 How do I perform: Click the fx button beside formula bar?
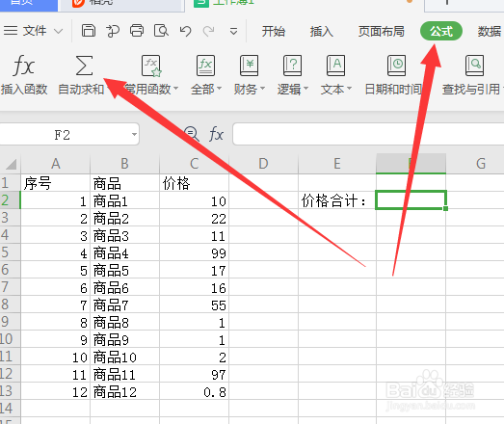216,134
